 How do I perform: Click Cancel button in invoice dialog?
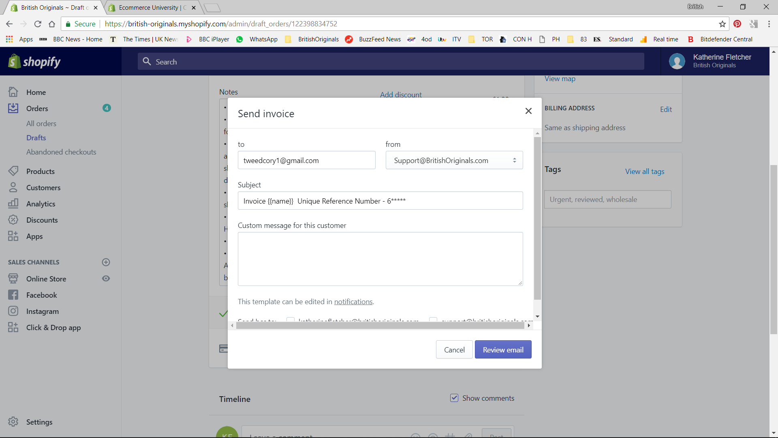pyautogui.click(x=454, y=349)
